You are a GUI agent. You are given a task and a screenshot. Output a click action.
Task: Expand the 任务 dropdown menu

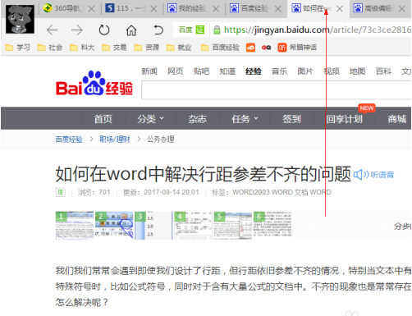(245, 119)
